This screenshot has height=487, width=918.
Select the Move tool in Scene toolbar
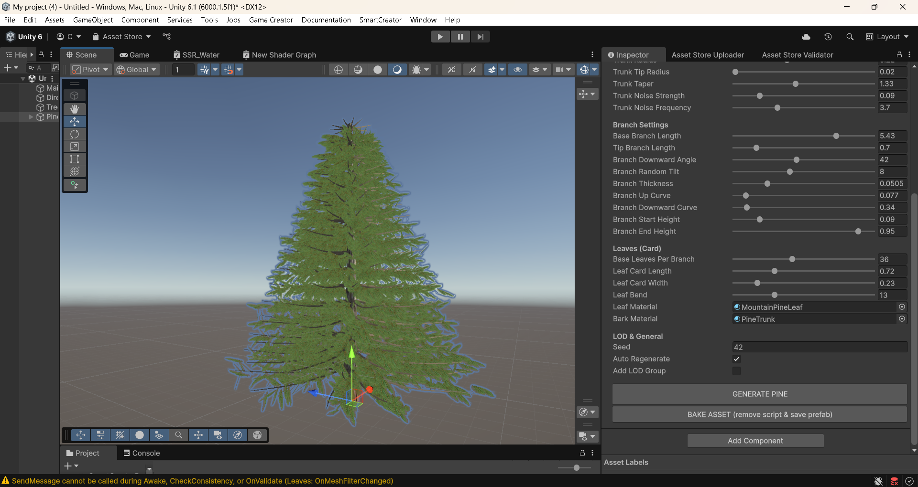tap(75, 122)
